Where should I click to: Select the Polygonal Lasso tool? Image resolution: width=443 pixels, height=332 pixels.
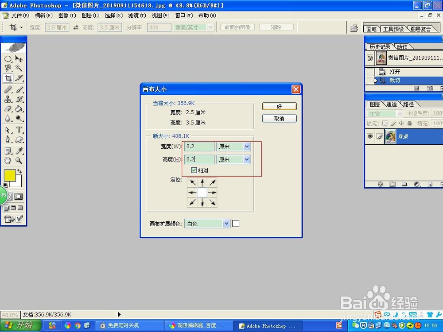point(8,68)
